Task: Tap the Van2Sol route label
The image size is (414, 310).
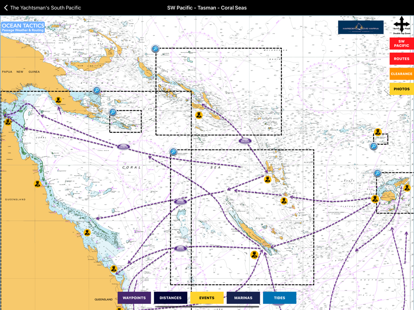Action: click(245, 141)
